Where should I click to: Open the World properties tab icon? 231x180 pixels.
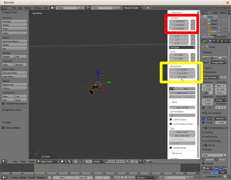tap(218, 41)
